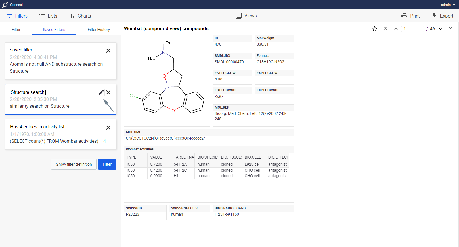Delete the Structure search saved filter
This screenshot has width=459, height=247.
click(108, 92)
